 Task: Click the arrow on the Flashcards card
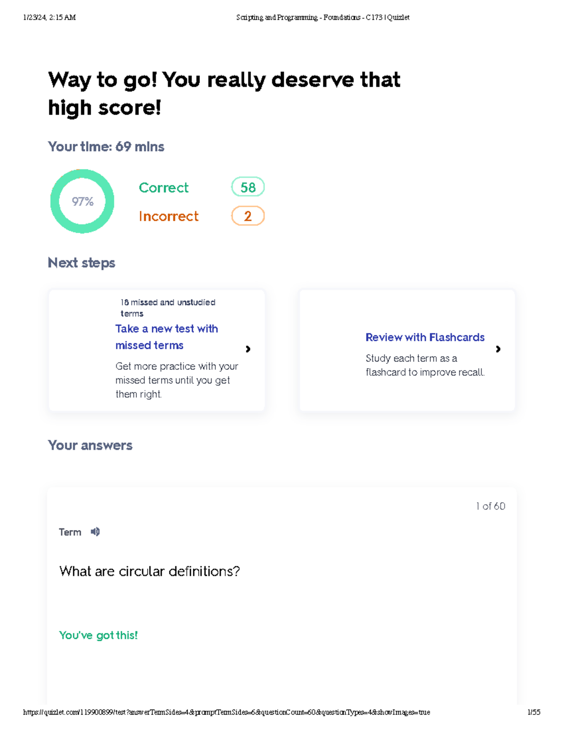498,349
